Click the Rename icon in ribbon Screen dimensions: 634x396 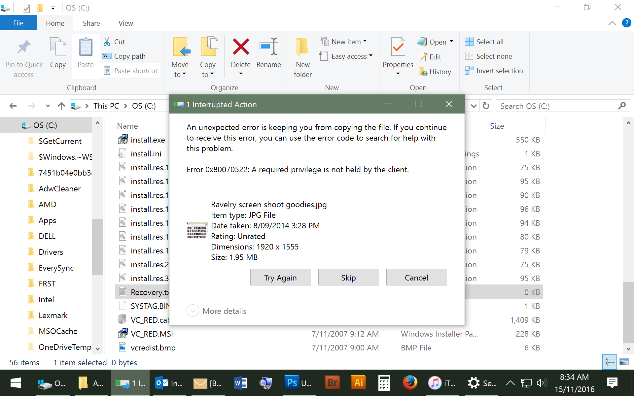[x=268, y=47]
